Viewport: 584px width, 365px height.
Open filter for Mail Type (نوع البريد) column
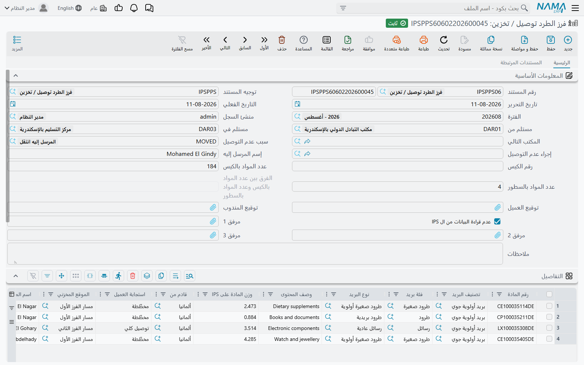coord(334,294)
